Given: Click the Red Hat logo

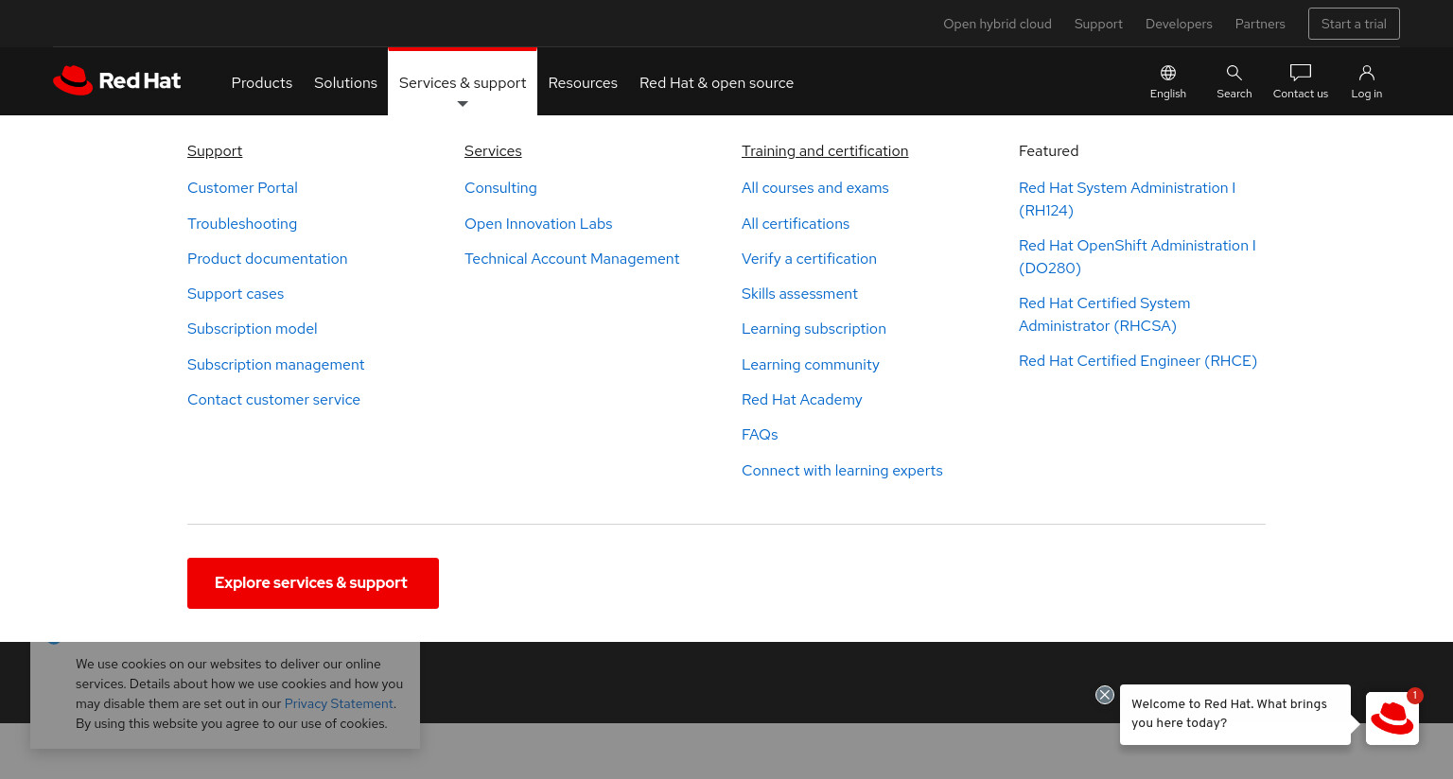Looking at the screenshot, I should click(x=116, y=80).
